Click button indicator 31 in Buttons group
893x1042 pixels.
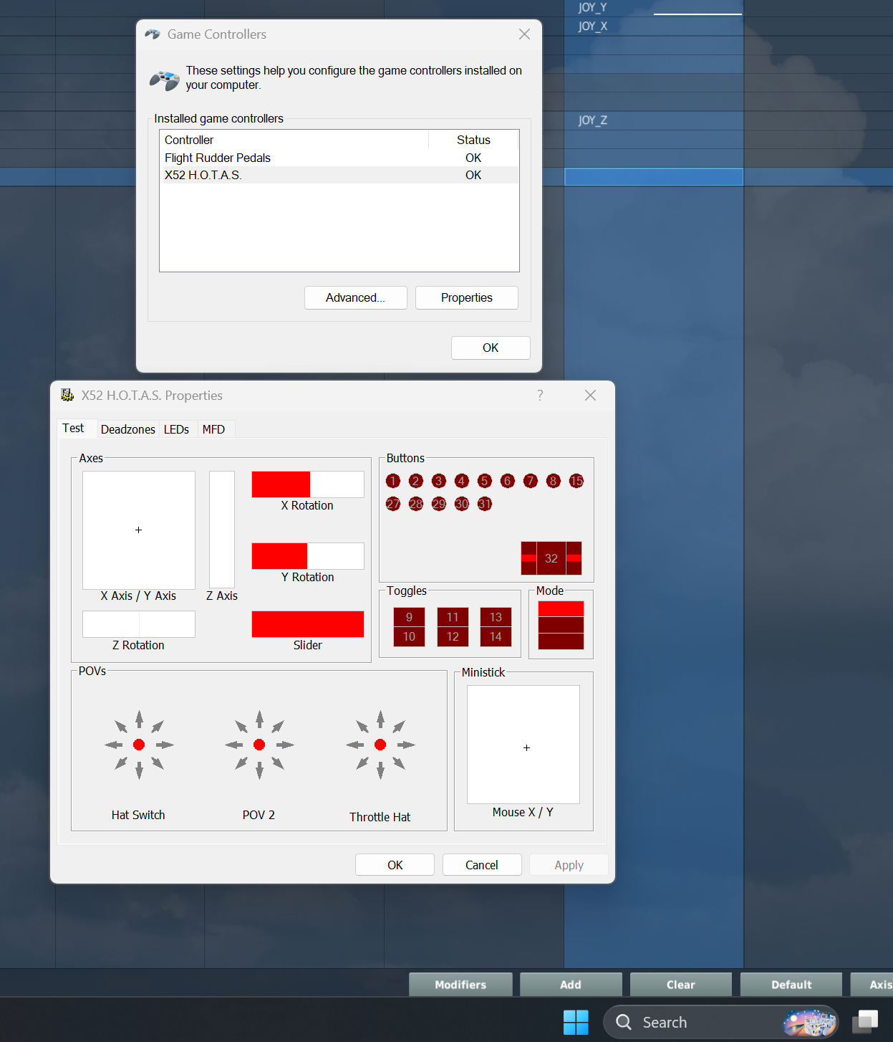point(485,504)
